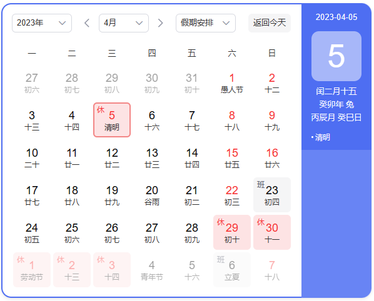Viewport: 374px width, 301px height.
Task: Select April 5 清明 holiday date
Action: click(x=112, y=120)
